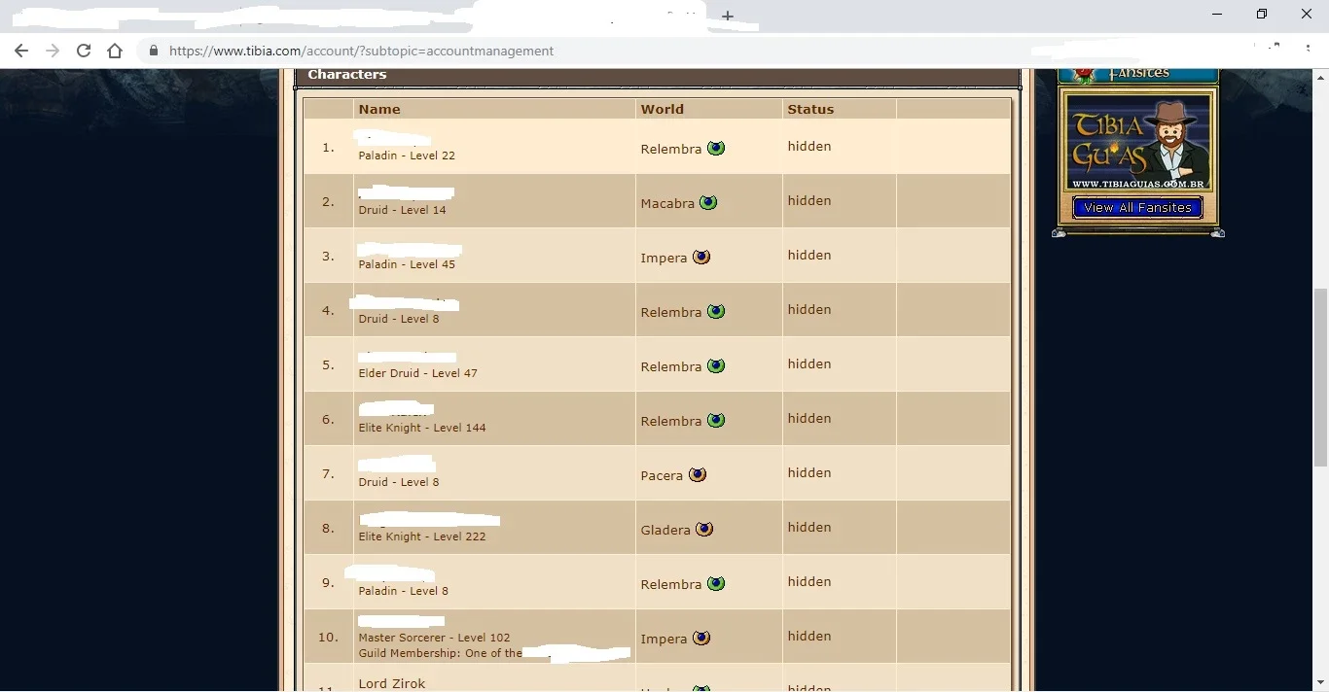Screen dimensions: 1329x692
Task: Select Druid - Level 14 text
Action: pyautogui.click(x=402, y=210)
